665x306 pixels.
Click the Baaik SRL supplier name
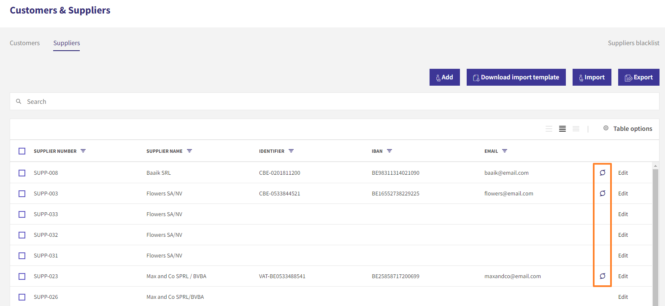pyautogui.click(x=159, y=173)
